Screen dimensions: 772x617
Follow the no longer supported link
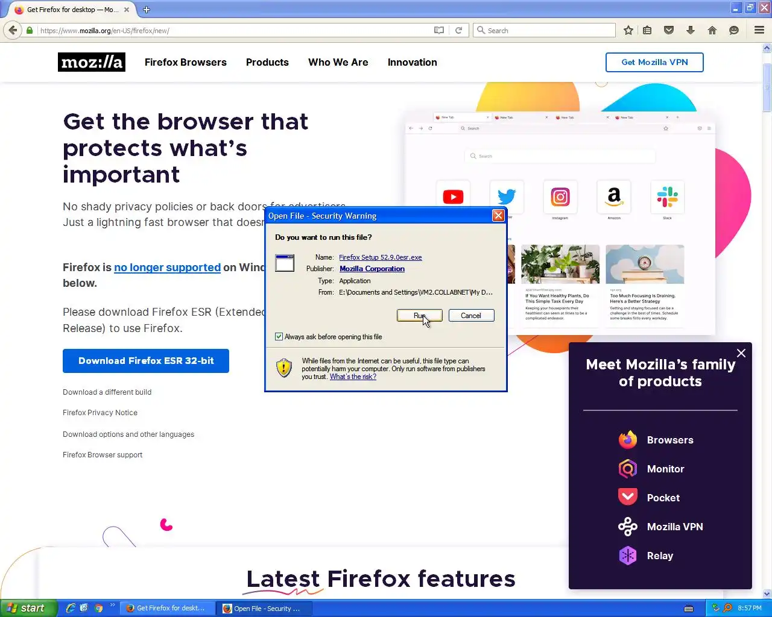point(167,268)
